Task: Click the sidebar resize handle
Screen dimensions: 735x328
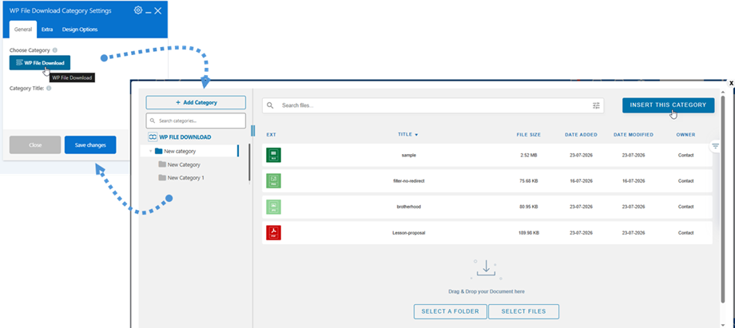Action: click(x=253, y=130)
